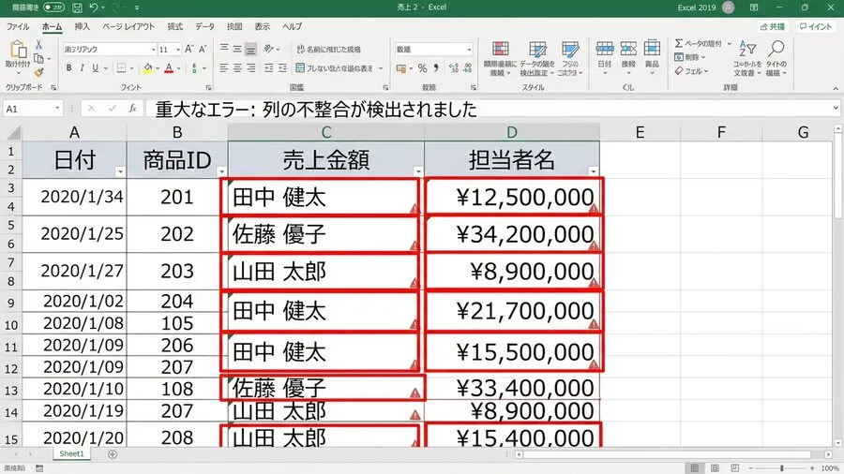This screenshot has height=474, width=844.
Task: Open the ファイル menu tab
Action: [x=18, y=26]
